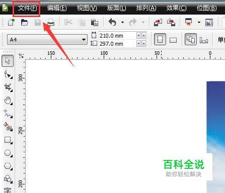Viewport: 225px width, 193px height.
Task: Increase page height with up stepper
Action: pyautogui.click(x=144, y=44)
